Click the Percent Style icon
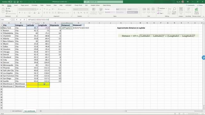 (x=78, y=13)
